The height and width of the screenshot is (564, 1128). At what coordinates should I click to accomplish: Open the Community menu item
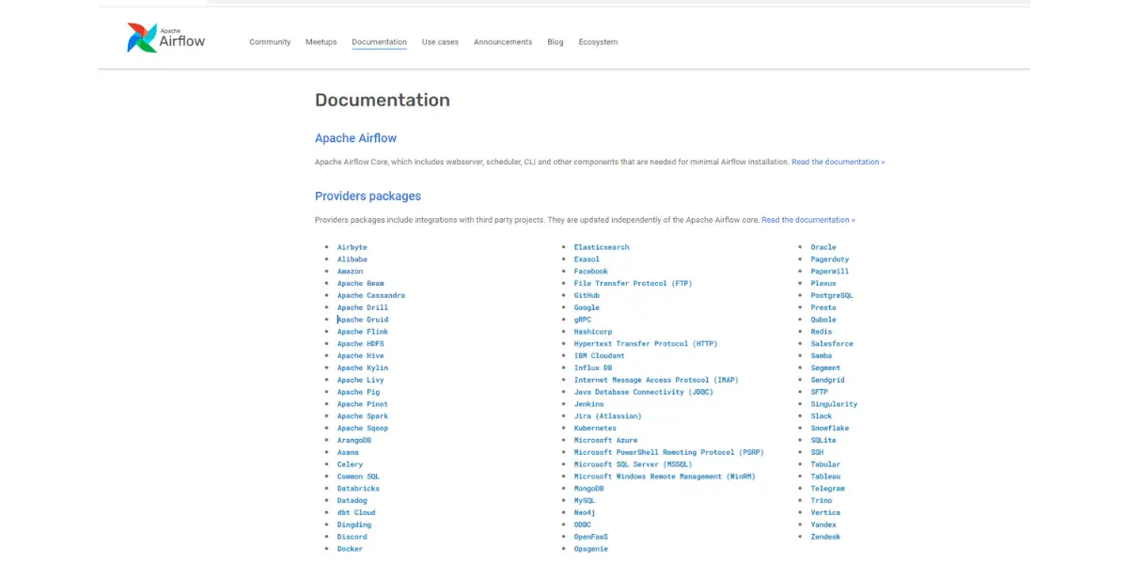click(x=270, y=42)
